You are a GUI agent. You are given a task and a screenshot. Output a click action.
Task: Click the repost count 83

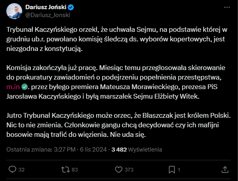click(x=75, y=170)
